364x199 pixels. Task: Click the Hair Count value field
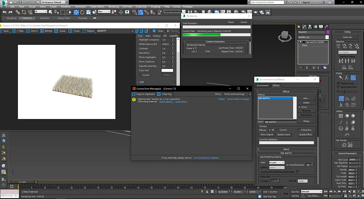[x=353, y=160]
